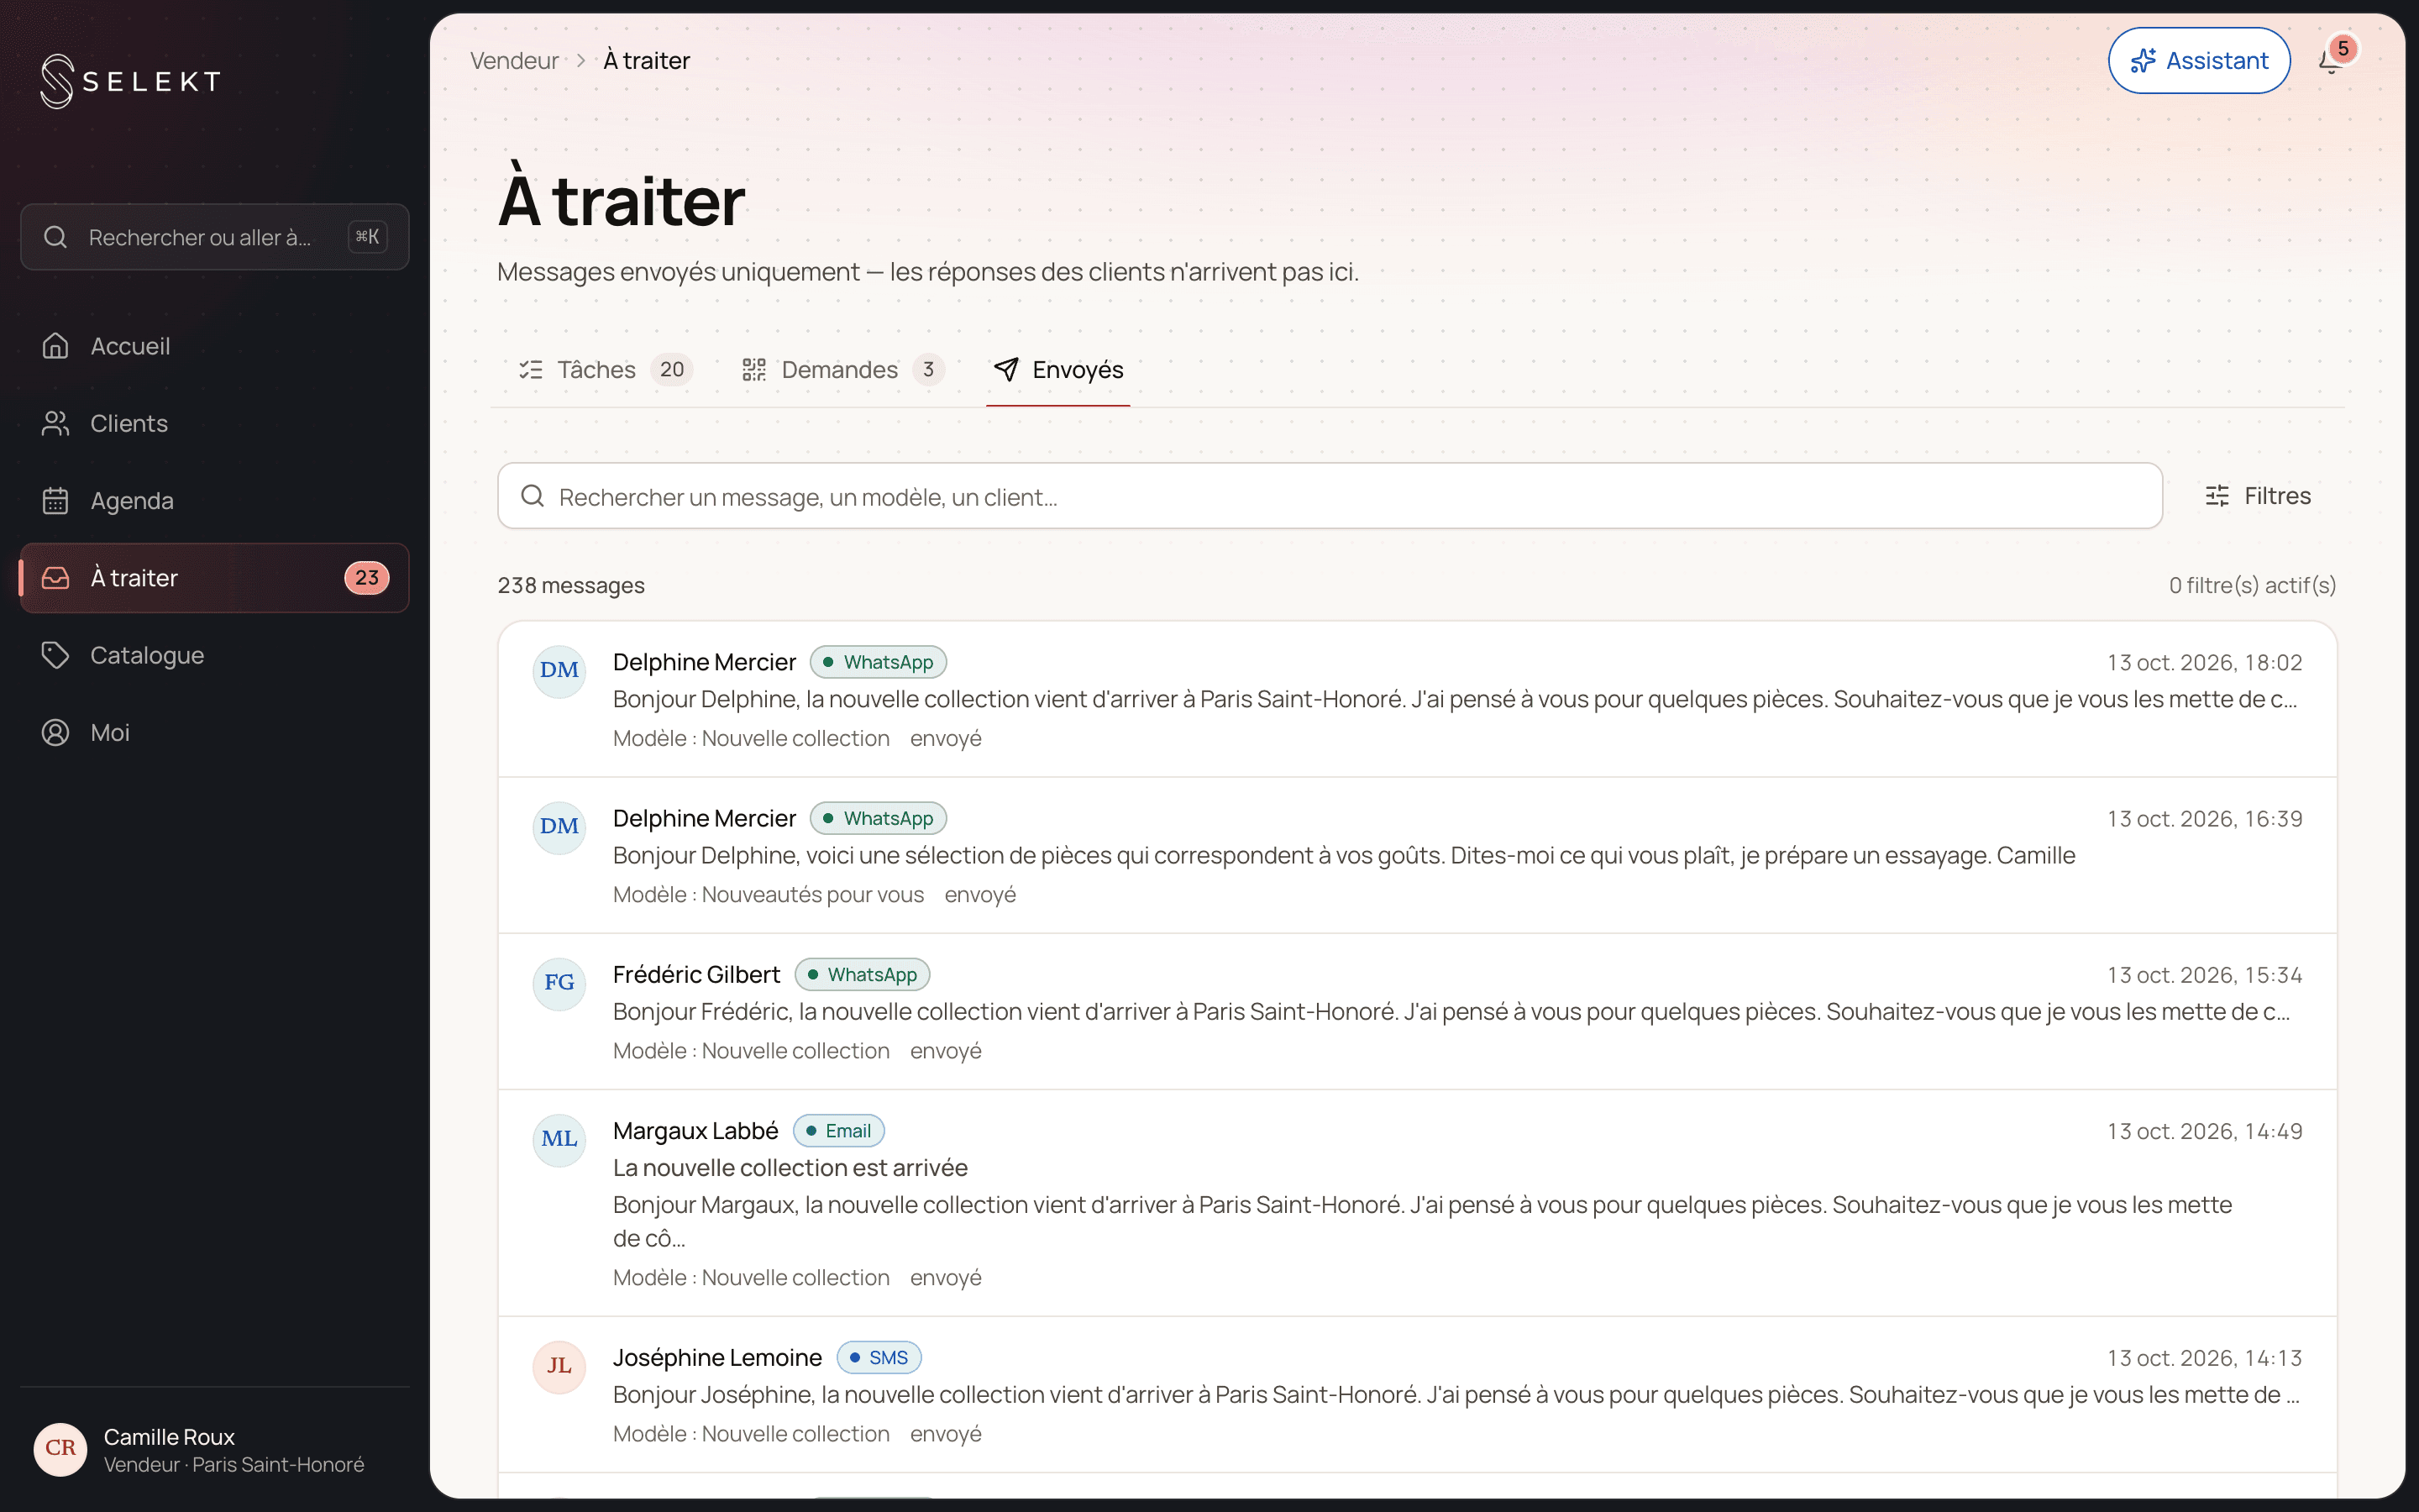Open the Clients section
The width and height of the screenshot is (2419, 1512).
click(214, 423)
